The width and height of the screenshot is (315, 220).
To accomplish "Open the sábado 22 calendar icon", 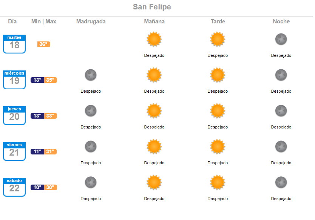I will point(14,187).
